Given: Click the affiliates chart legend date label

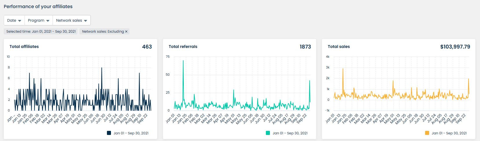Looking at the screenshot, I should [131, 133].
